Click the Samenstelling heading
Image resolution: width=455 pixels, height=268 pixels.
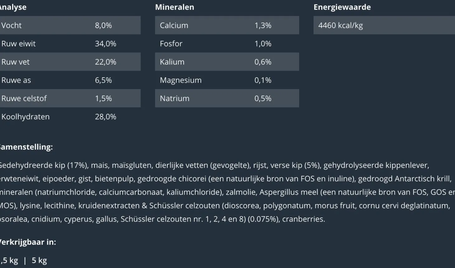click(x=26, y=147)
